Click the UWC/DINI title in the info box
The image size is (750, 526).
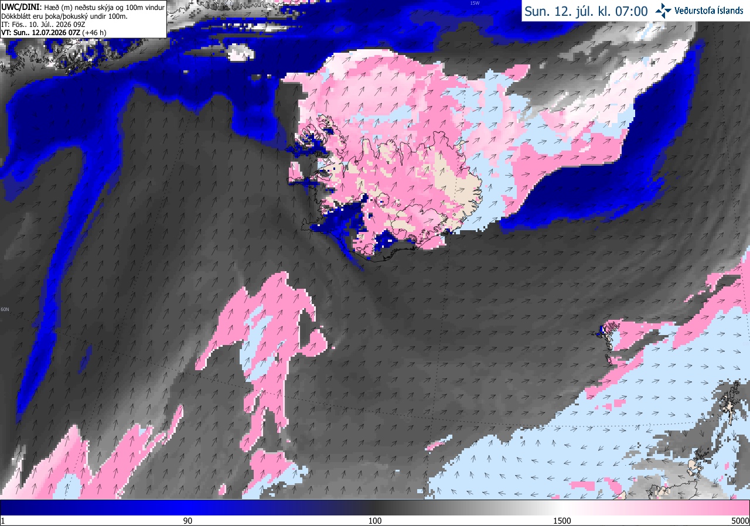click(x=21, y=5)
